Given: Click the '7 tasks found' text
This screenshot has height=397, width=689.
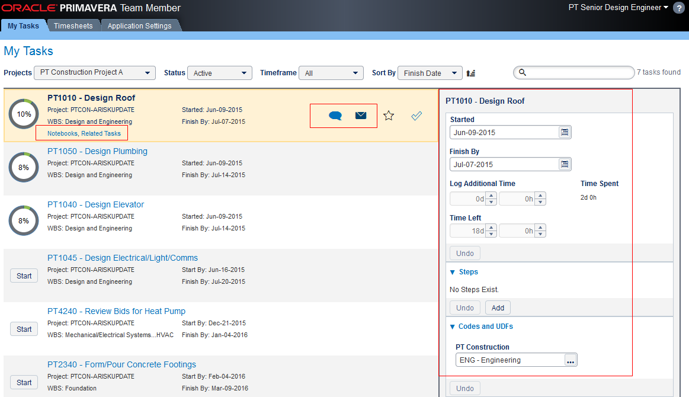Looking at the screenshot, I should point(659,72).
